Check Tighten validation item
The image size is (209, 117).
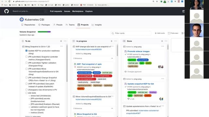(26, 63)
